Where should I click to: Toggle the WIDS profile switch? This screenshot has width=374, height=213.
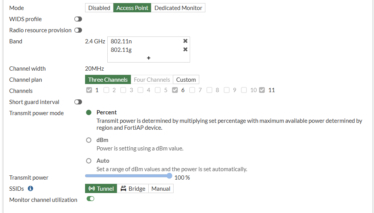(78, 19)
